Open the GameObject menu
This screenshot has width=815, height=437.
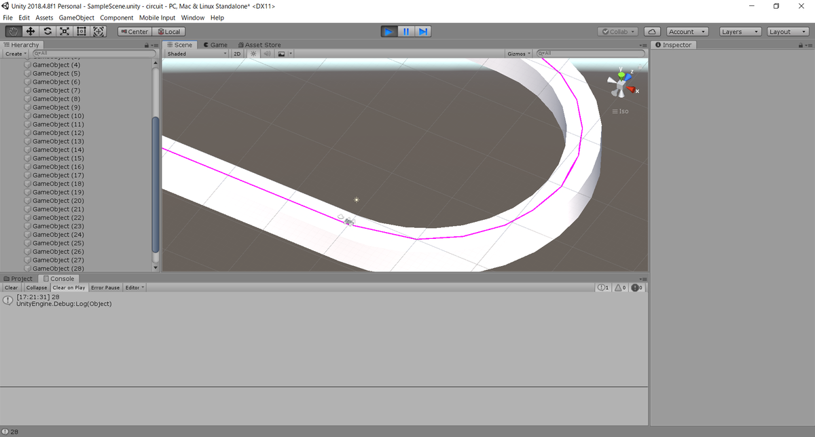pyautogui.click(x=77, y=18)
